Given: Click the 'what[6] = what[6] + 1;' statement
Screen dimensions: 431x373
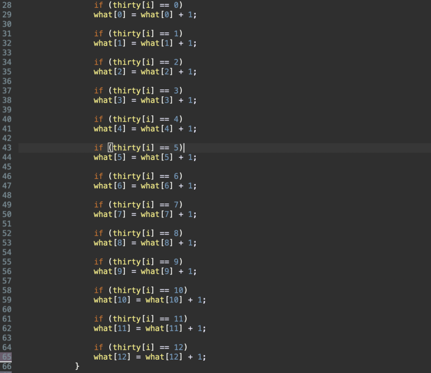Looking at the screenshot, I should point(145,186).
